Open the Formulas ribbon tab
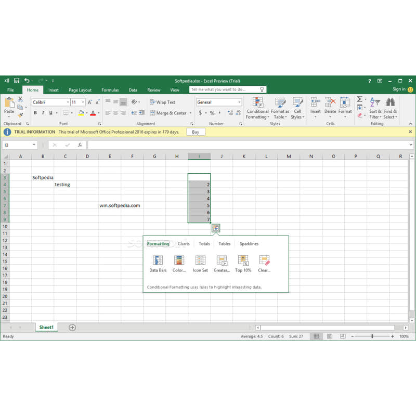 point(110,90)
